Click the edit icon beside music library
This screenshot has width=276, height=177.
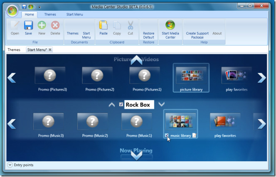pos(195,135)
